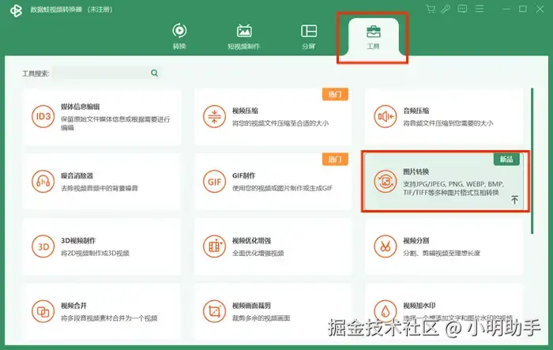Open the hamburger menu in title bar
This screenshot has height=350, width=553.
480,9
